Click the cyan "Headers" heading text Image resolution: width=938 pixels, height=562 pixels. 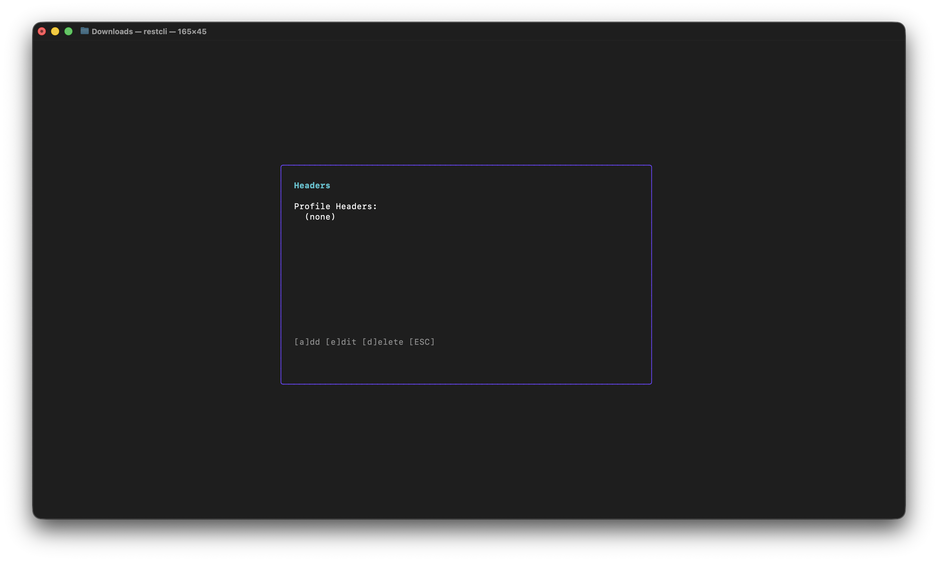click(312, 185)
